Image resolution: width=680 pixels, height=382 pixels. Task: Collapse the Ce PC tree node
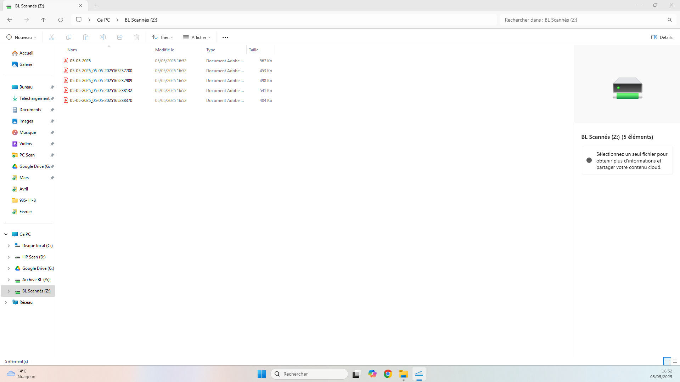6,234
